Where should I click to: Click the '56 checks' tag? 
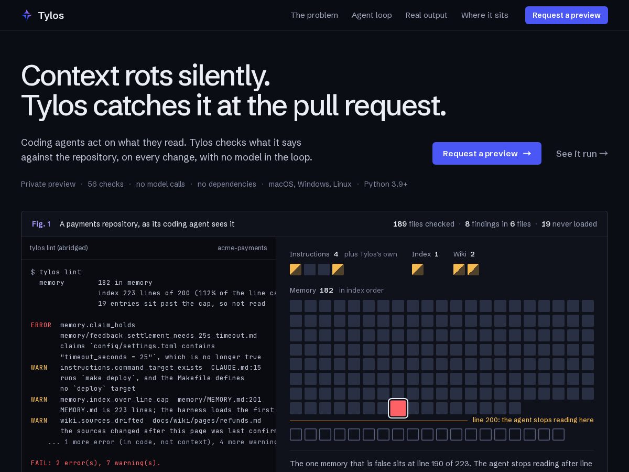tap(106, 184)
